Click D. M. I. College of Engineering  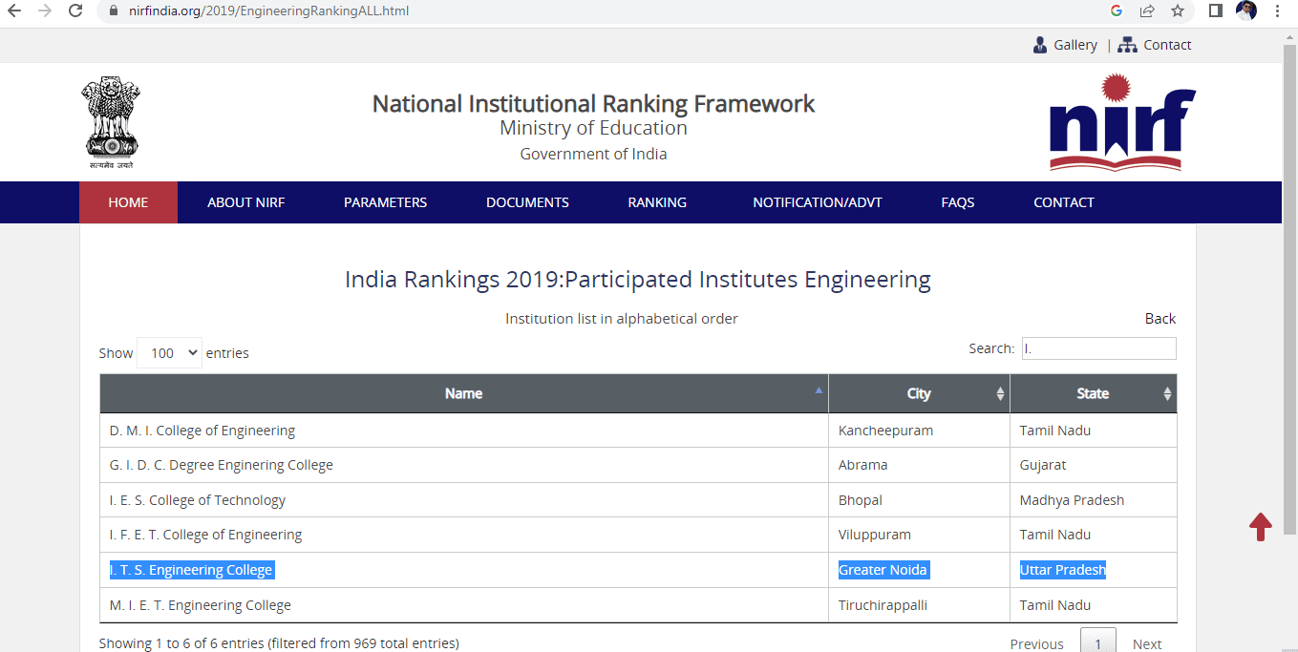click(x=202, y=431)
